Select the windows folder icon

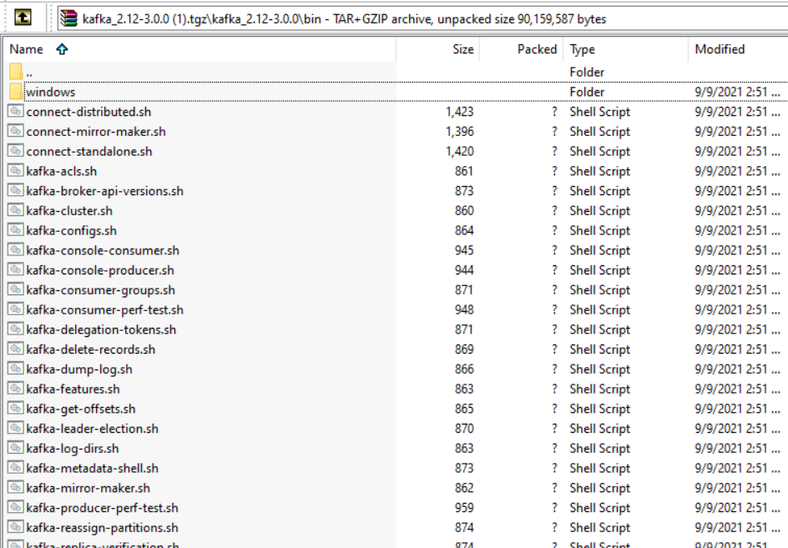(16, 92)
